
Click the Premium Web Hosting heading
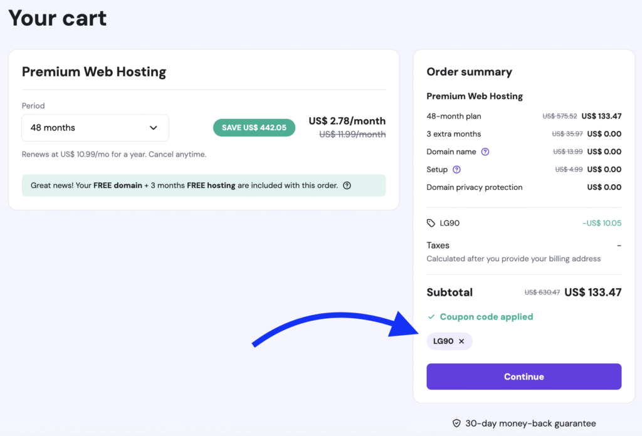tap(94, 71)
